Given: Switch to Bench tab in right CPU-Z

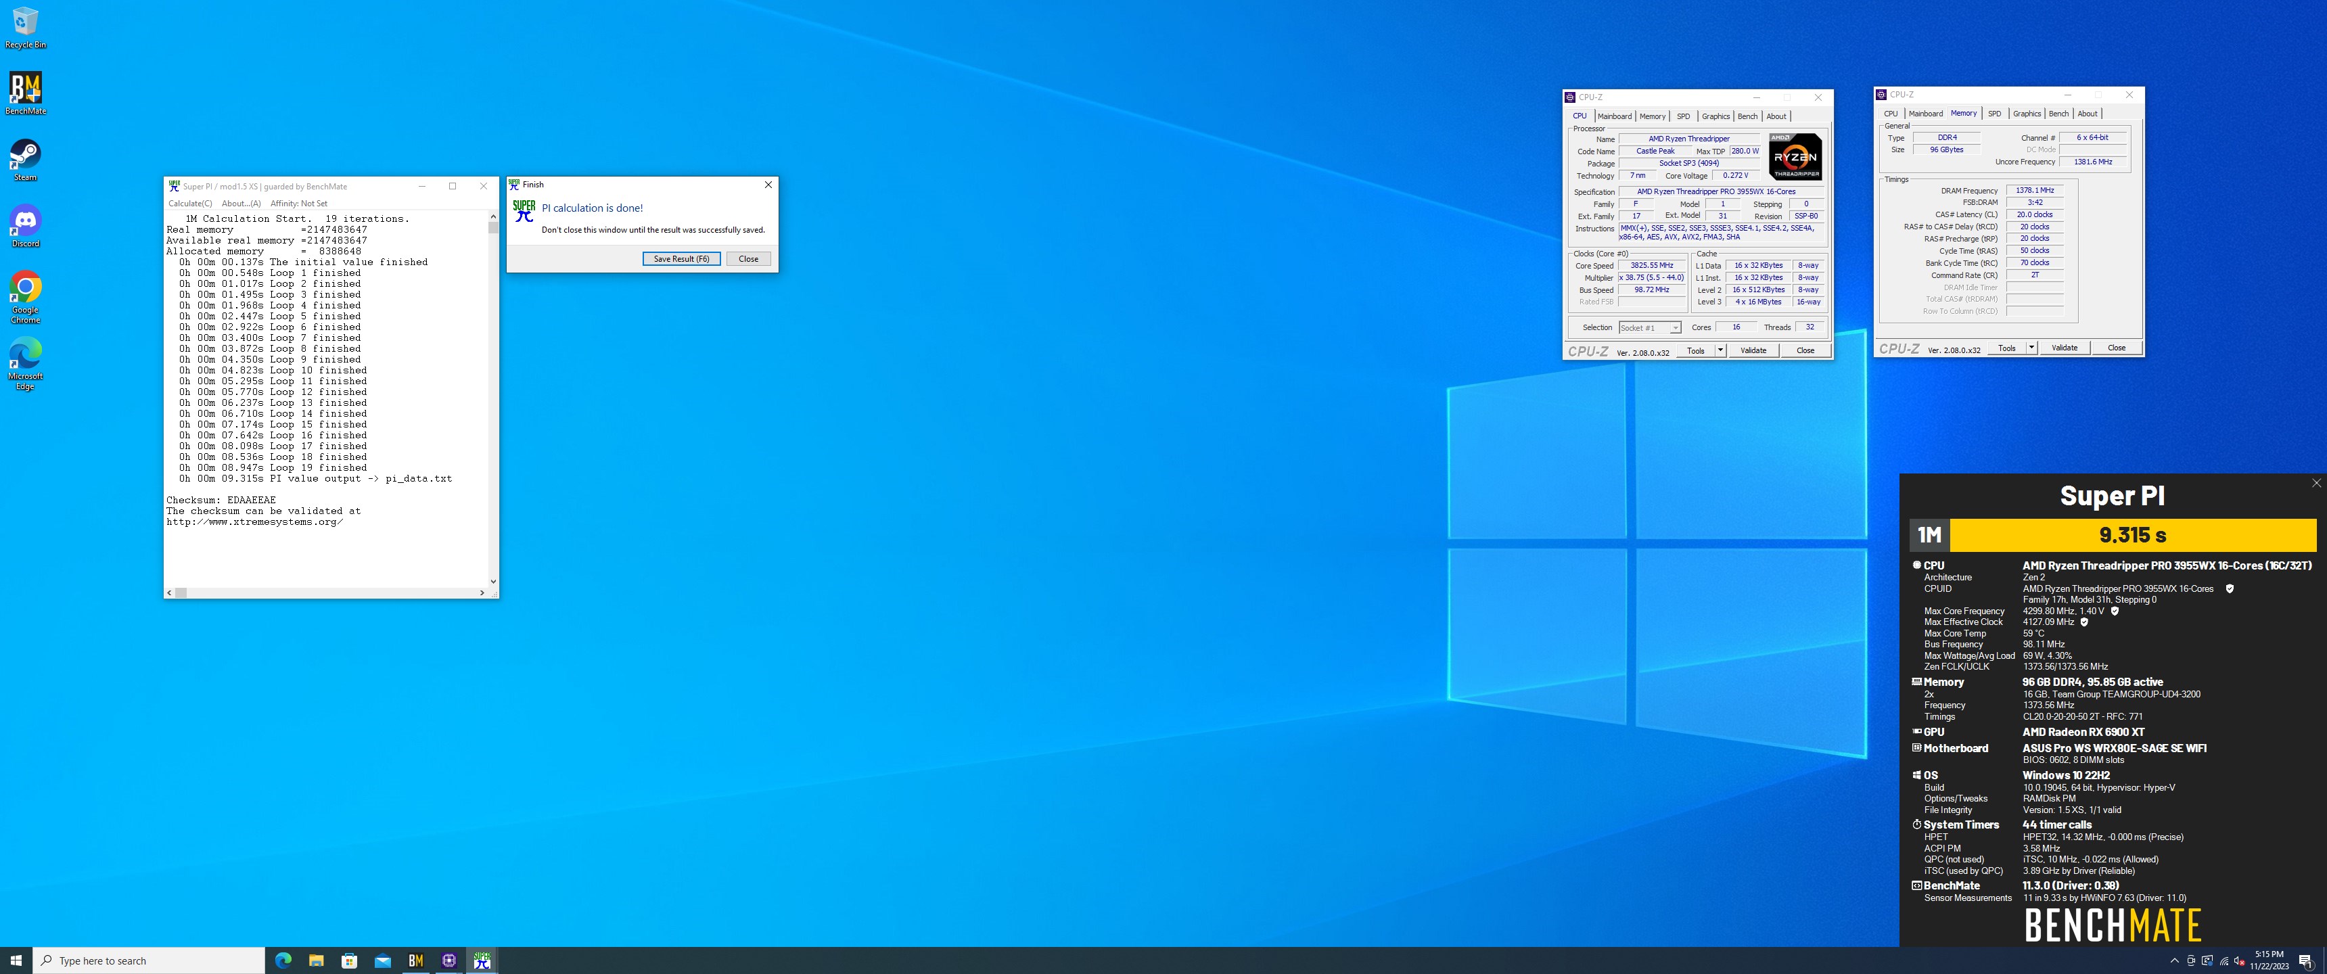Looking at the screenshot, I should point(2058,114).
